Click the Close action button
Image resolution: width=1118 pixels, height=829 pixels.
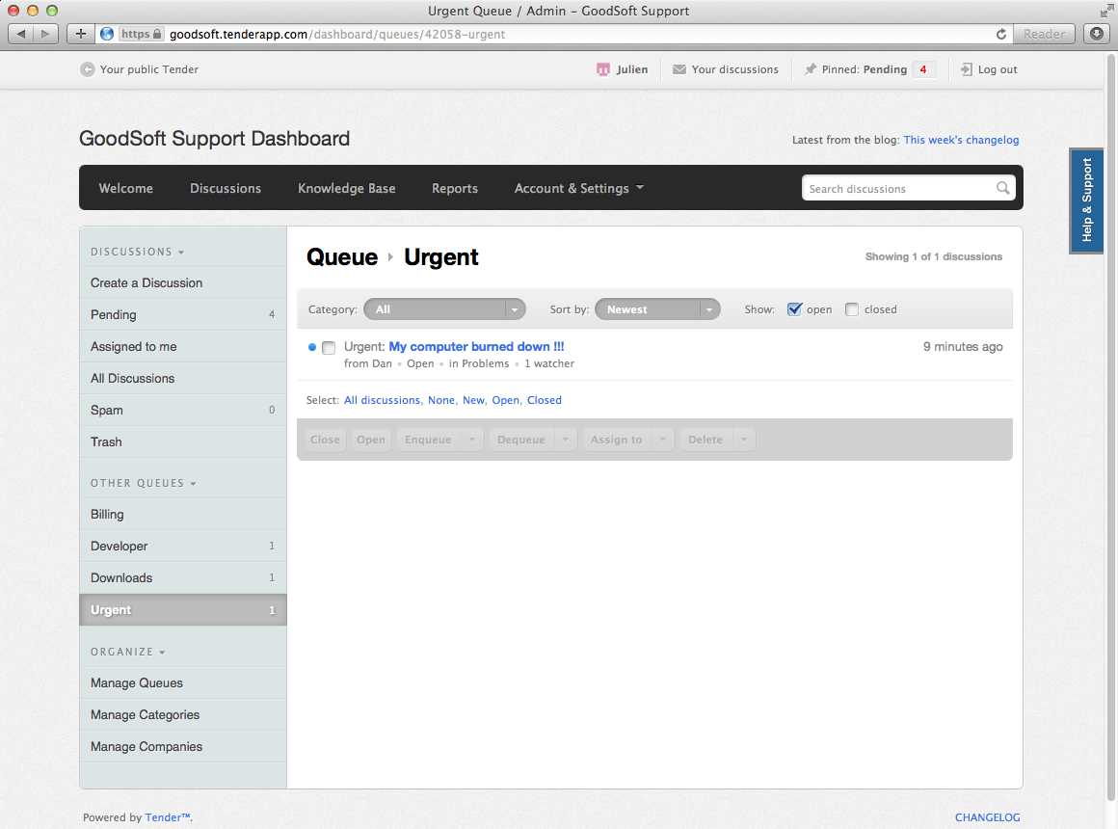coord(325,440)
